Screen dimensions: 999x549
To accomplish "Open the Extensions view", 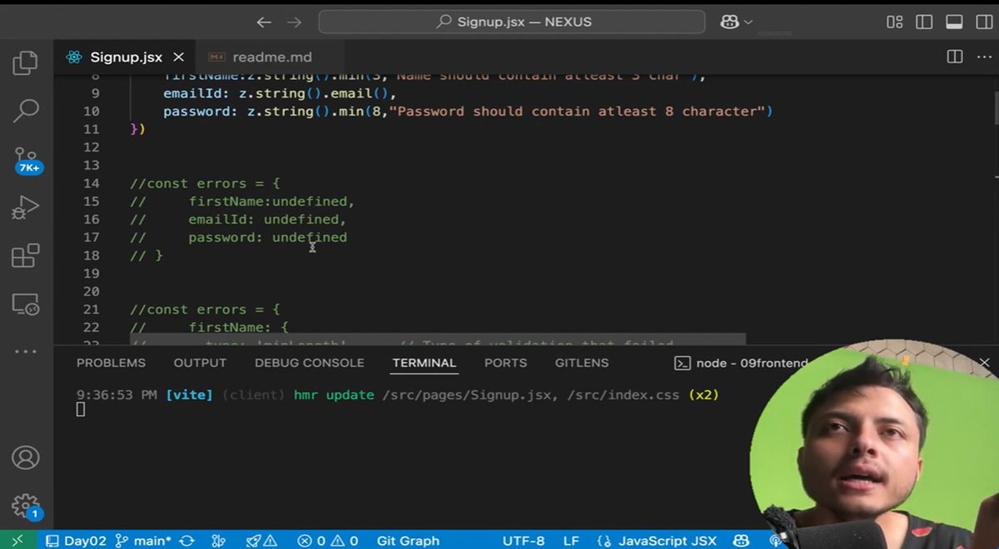I will point(26,255).
